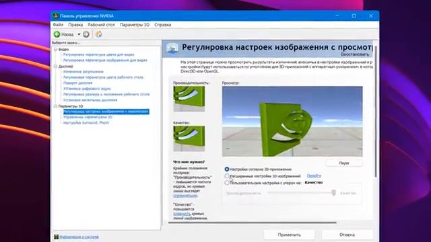The width and height of the screenshot is (431, 242).
Task: Click the Отмена button
Action: (x=347, y=235)
